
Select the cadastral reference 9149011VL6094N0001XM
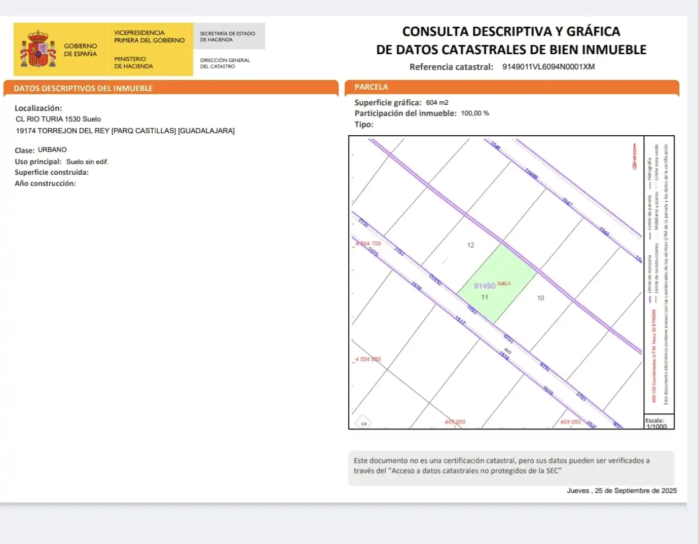click(x=548, y=66)
